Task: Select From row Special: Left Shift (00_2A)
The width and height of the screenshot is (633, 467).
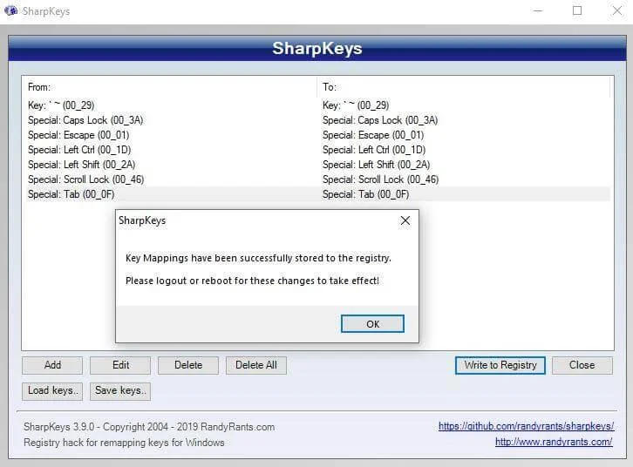Action: (x=82, y=165)
